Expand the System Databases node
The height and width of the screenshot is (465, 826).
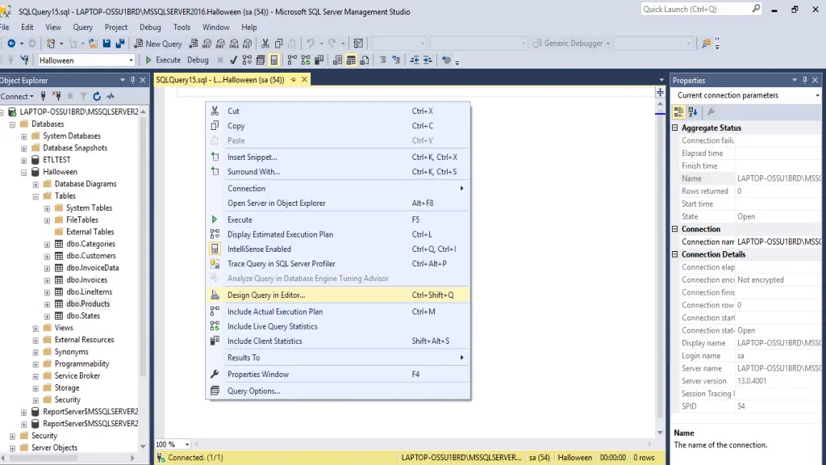[23, 136]
